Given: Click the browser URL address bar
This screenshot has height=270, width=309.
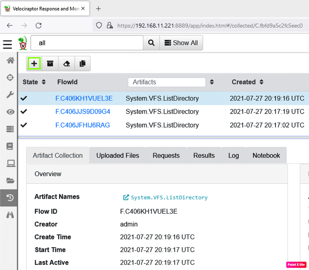Looking at the screenshot, I should [x=210, y=26].
